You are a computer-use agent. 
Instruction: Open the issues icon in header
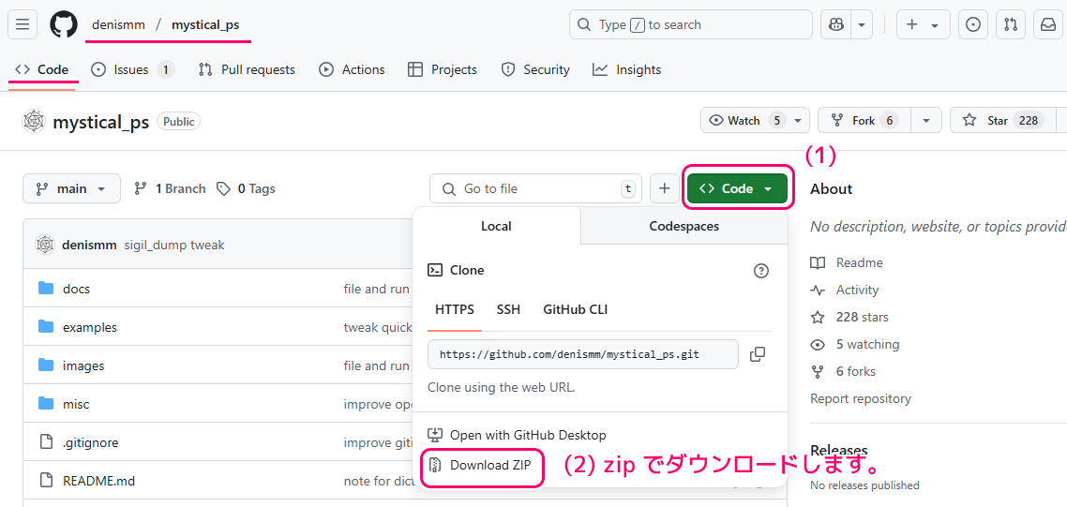974,24
